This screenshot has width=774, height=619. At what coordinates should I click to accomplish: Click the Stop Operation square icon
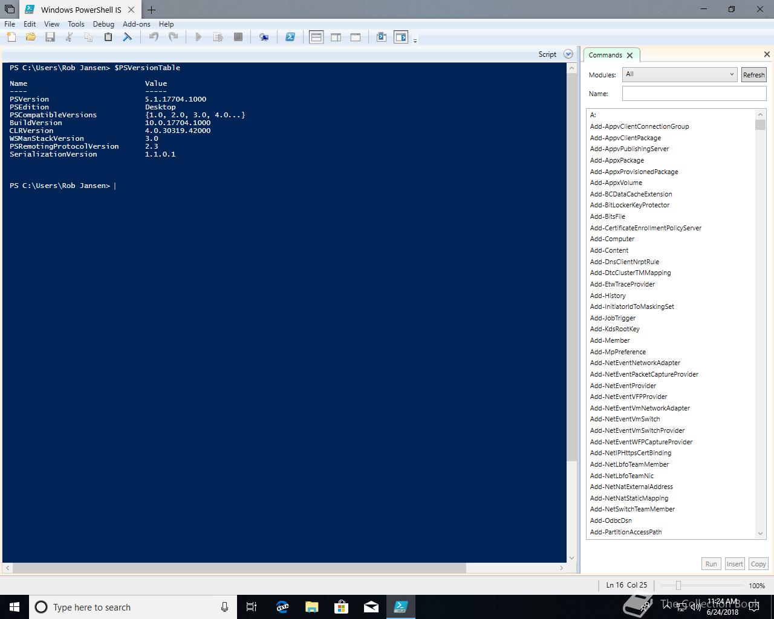pos(238,37)
